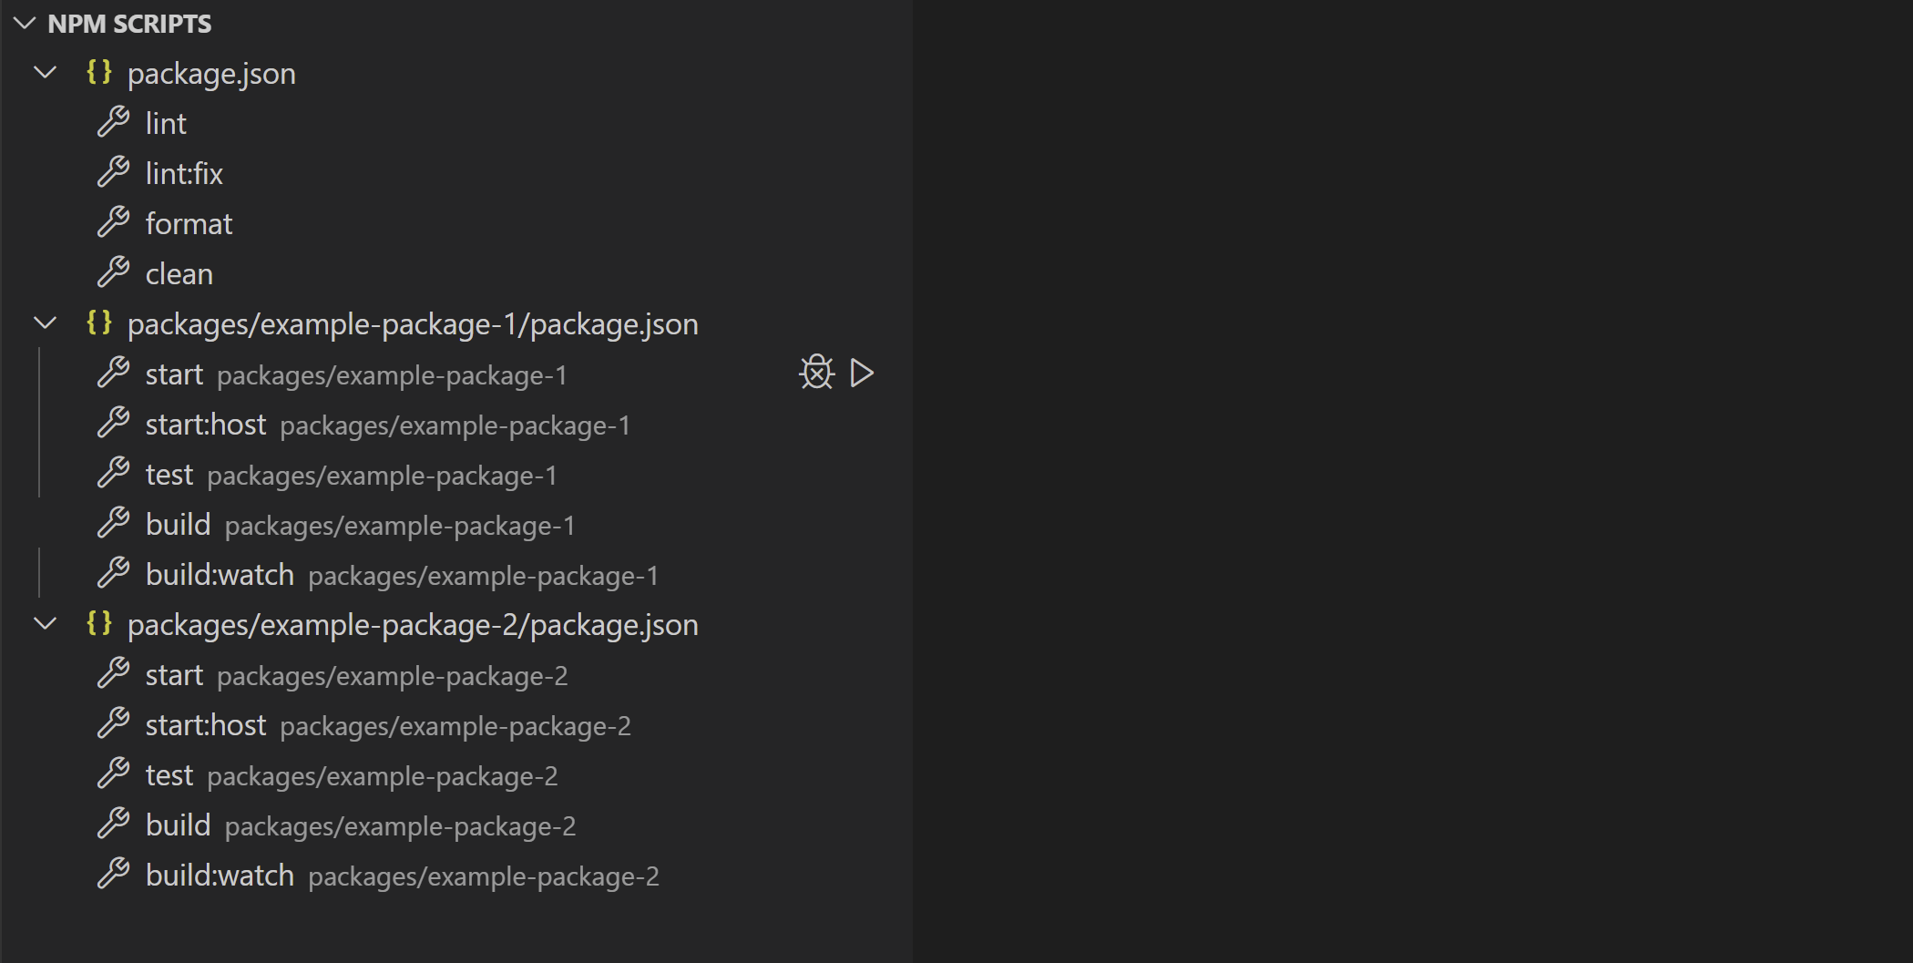Click the wrench icon next to clean
The width and height of the screenshot is (1913, 963).
(114, 272)
